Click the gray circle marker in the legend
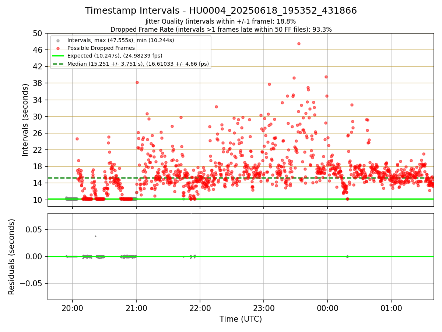This screenshot has height=332, width=442. [x=57, y=40]
